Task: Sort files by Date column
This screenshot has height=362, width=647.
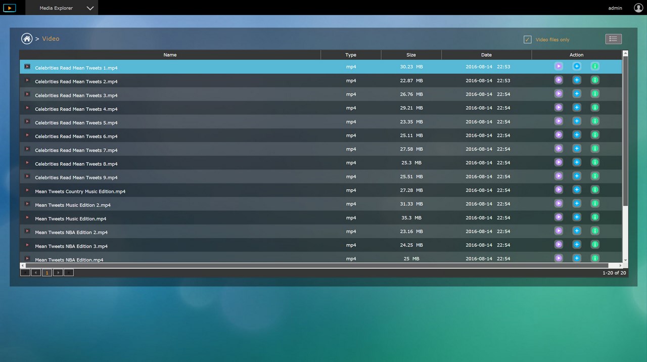Action: click(486, 55)
